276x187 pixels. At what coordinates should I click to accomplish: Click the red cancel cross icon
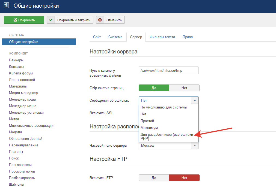point(100,20)
